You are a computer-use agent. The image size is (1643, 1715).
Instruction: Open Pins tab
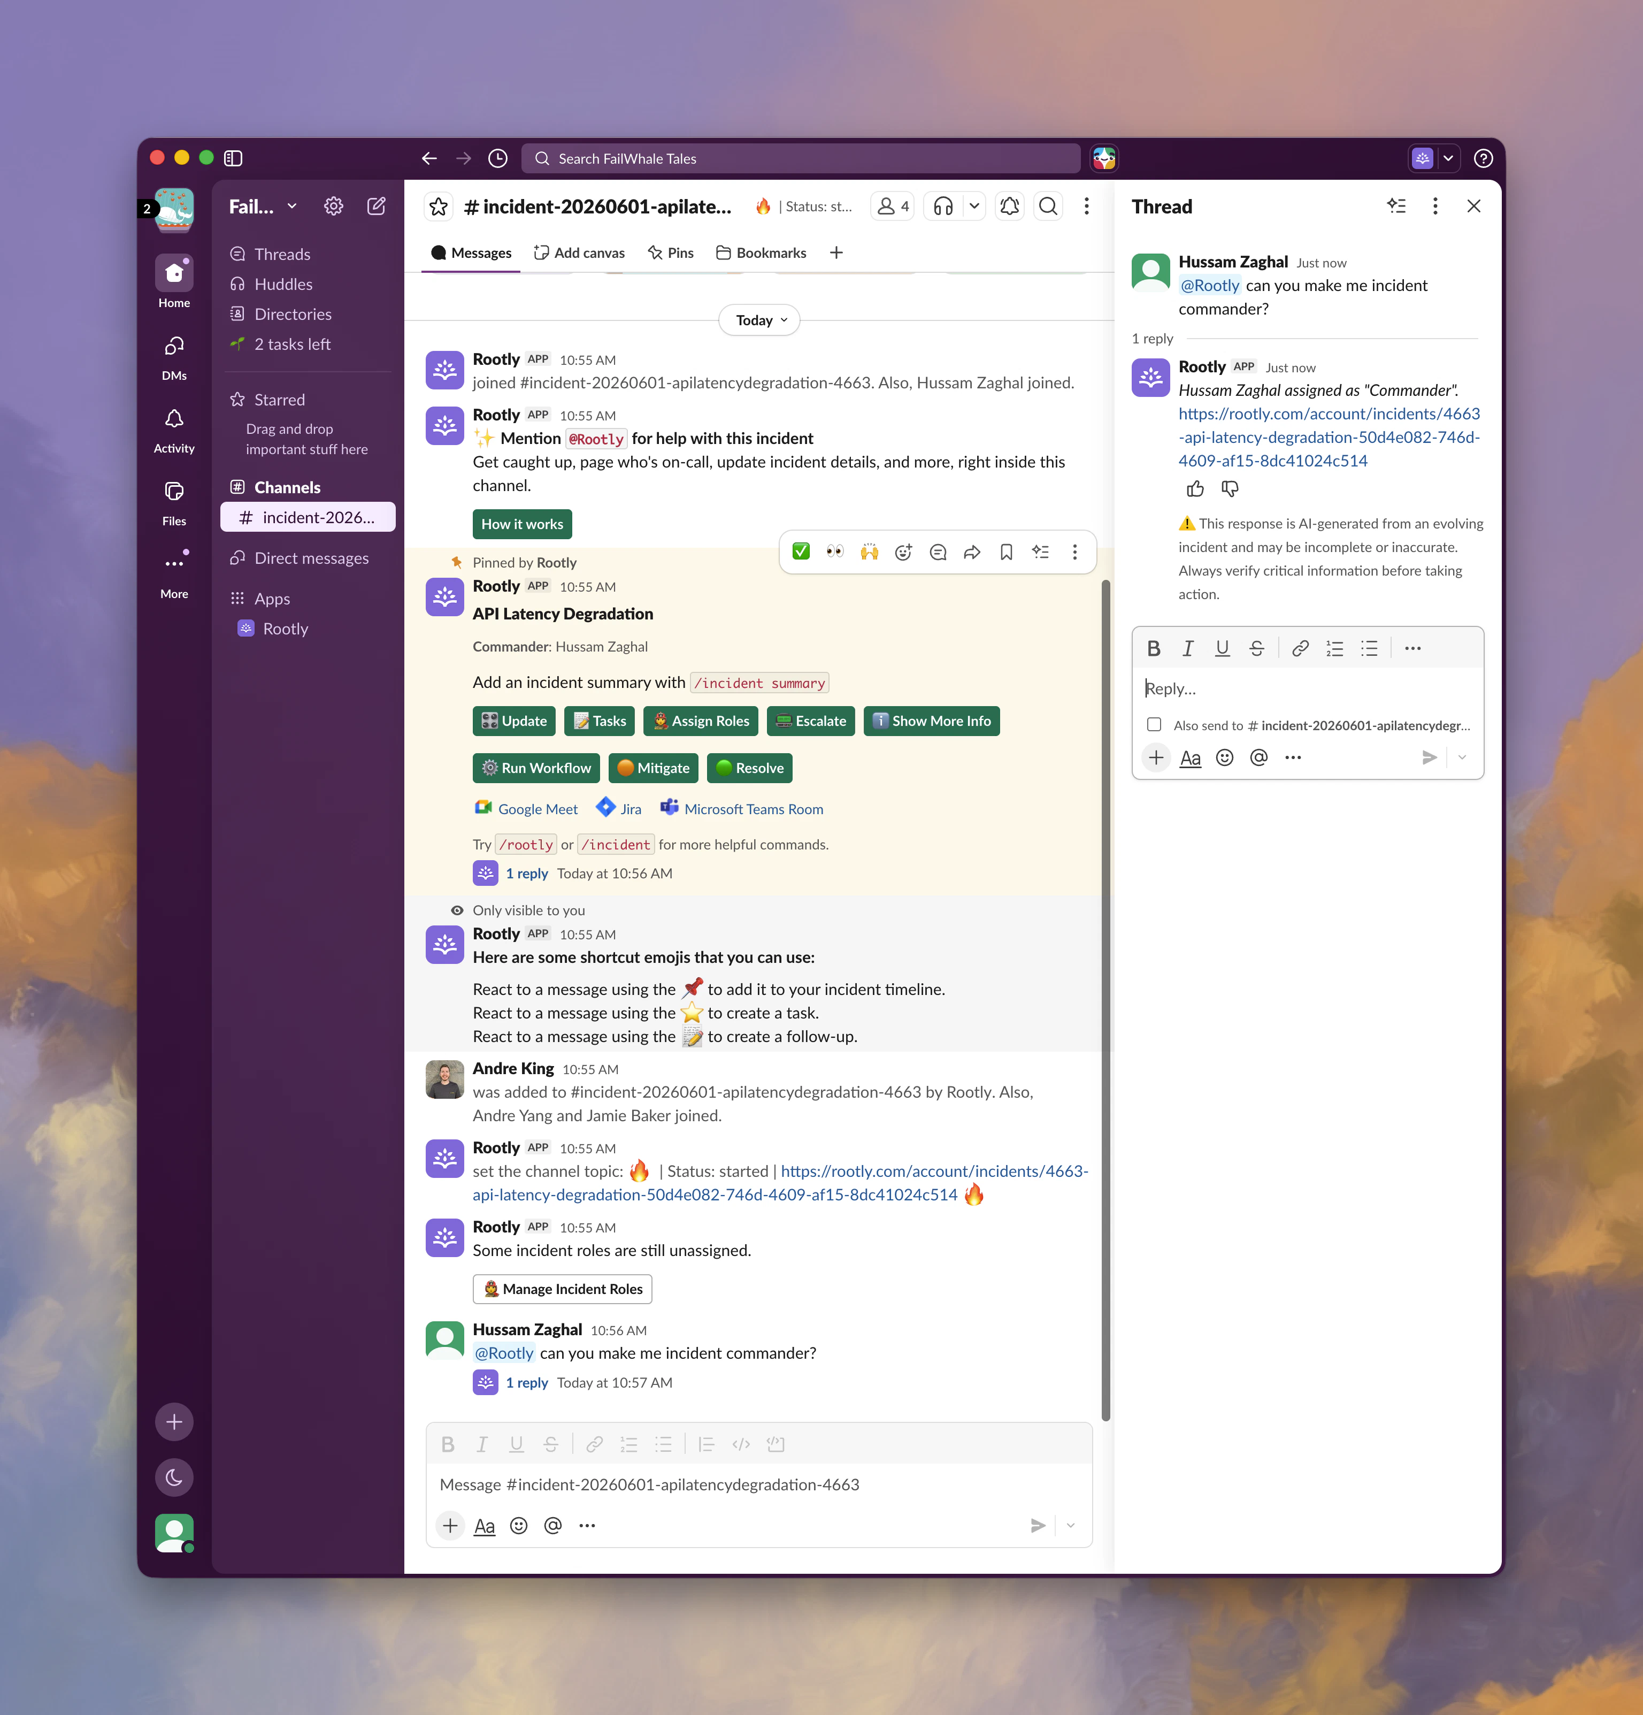[x=670, y=253]
